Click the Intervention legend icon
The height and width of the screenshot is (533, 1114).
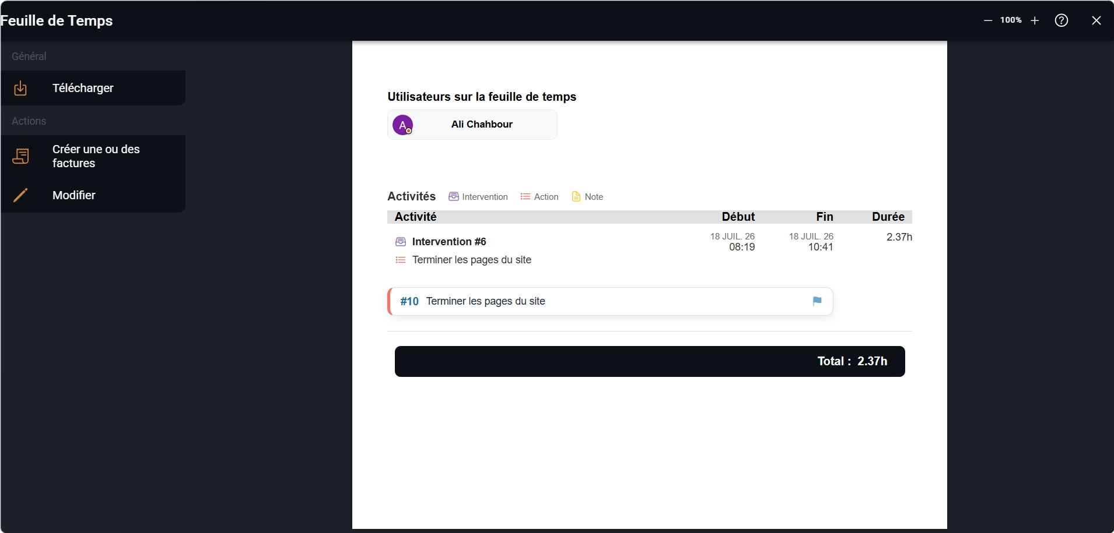[x=453, y=196]
